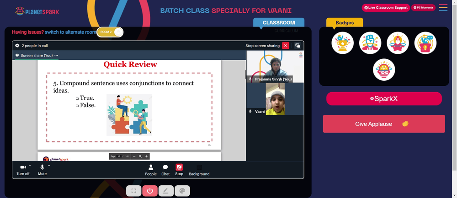Stop screen share from call toolbar
The width and height of the screenshot is (457, 198).
pos(179,170)
